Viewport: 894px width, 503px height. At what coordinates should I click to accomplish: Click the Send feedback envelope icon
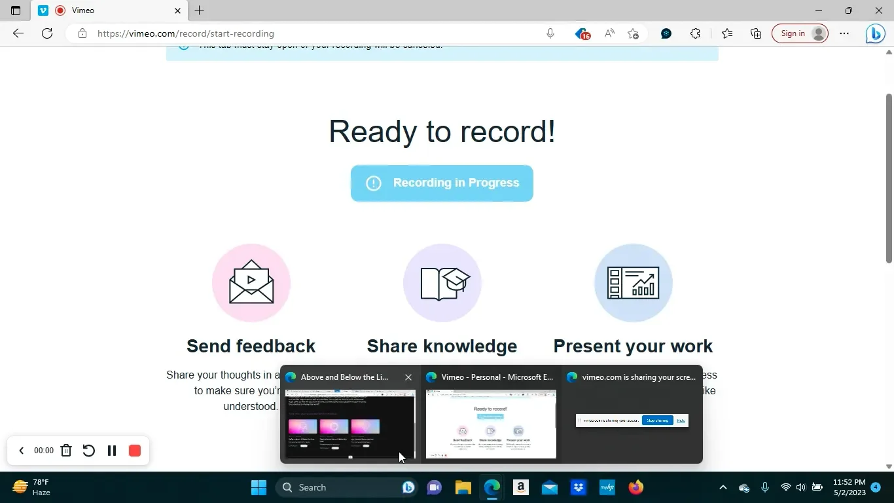(251, 282)
